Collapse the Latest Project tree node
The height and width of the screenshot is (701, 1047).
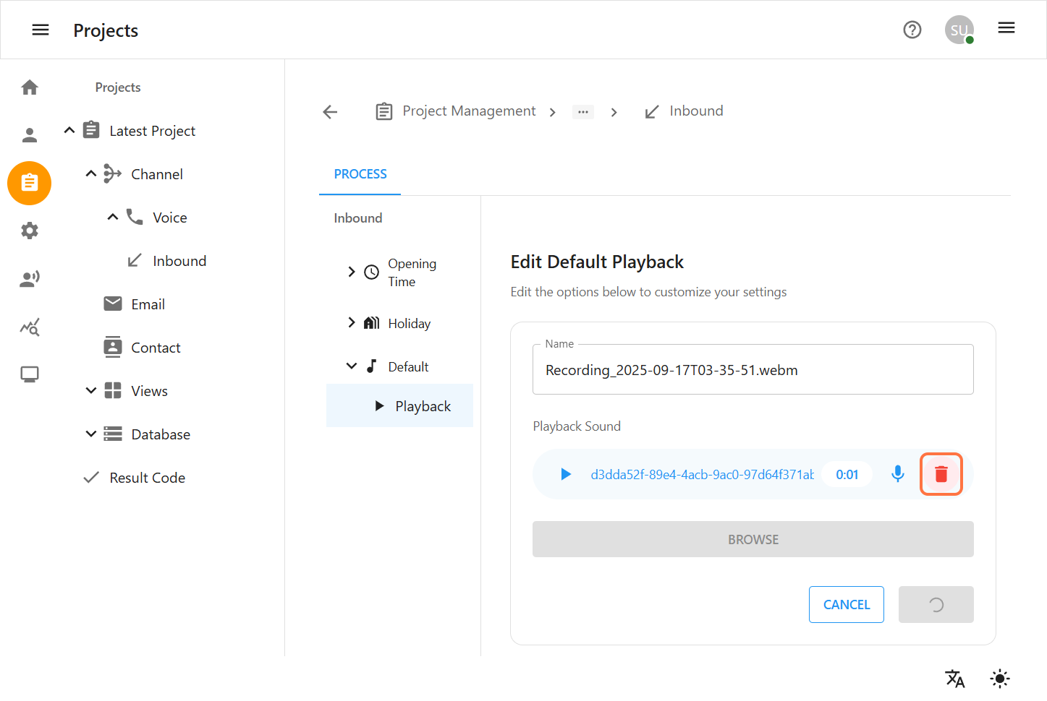coord(69,131)
